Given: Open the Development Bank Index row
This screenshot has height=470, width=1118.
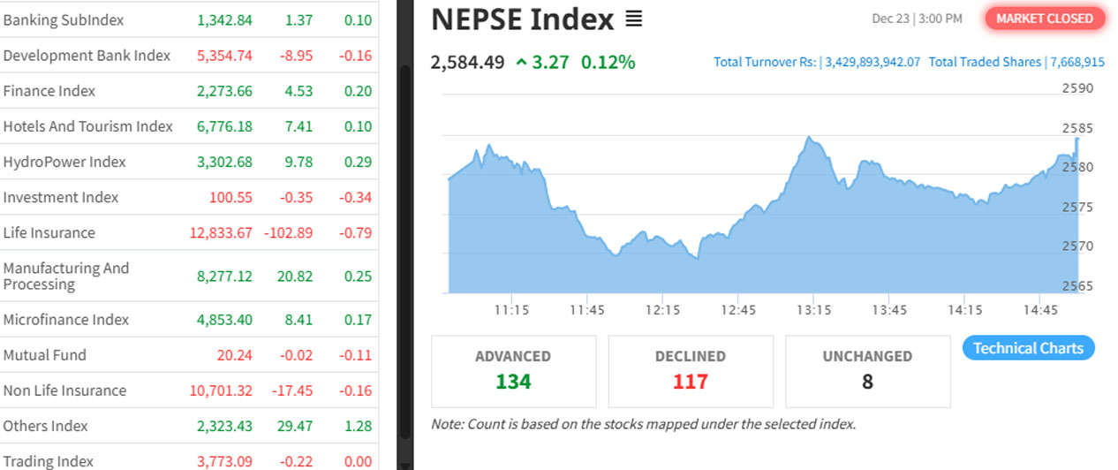Looking at the screenshot, I should [x=87, y=56].
